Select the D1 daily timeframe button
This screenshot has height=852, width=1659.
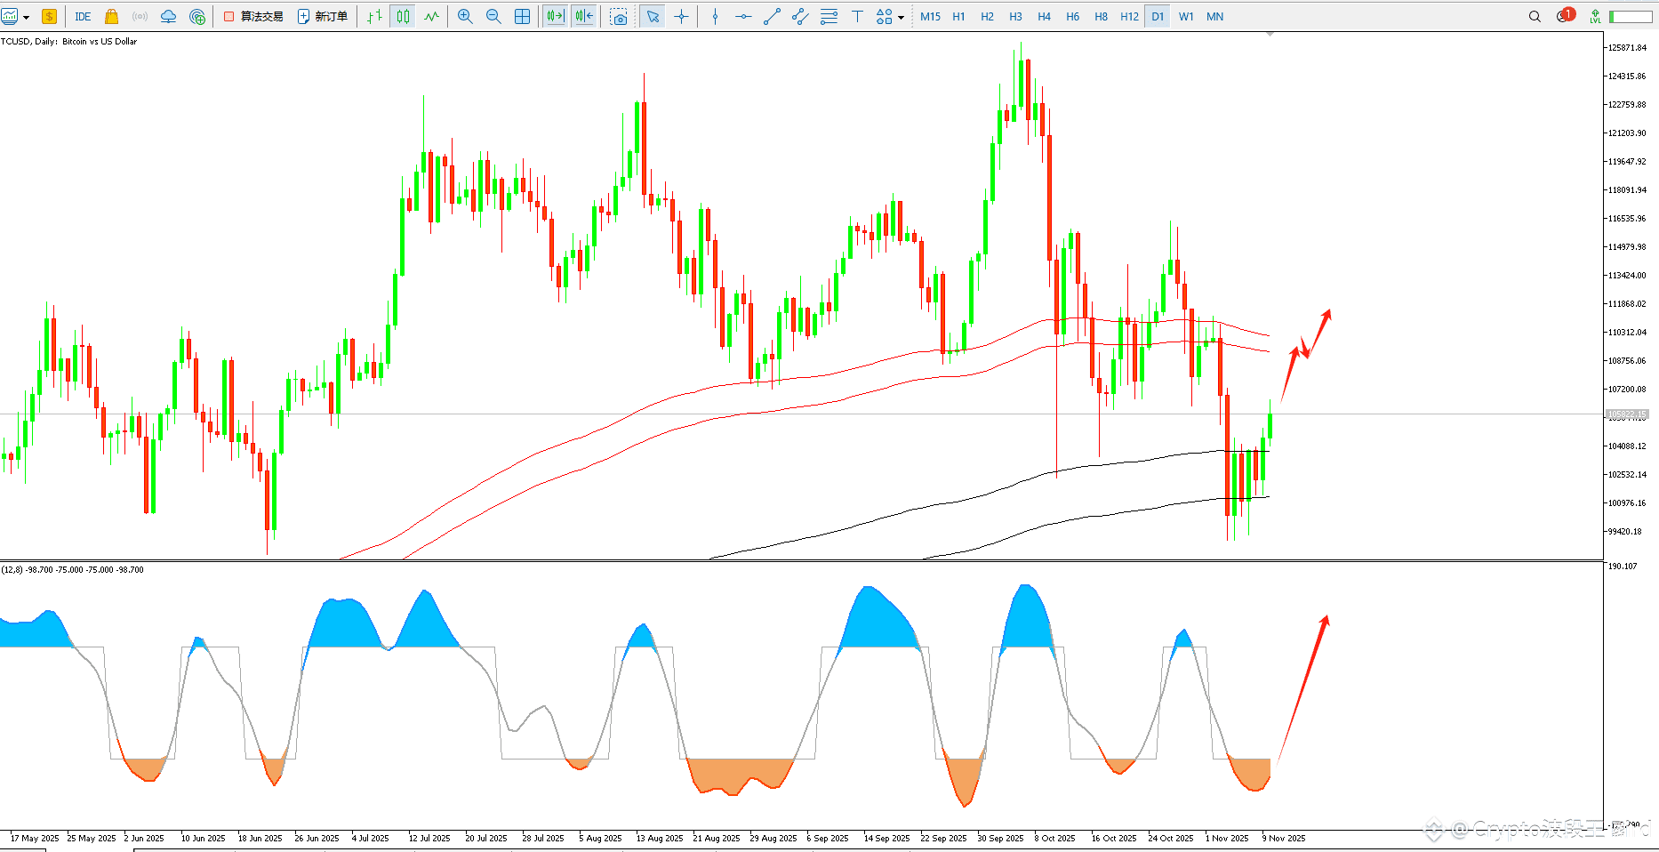click(x=1158, y=16)
